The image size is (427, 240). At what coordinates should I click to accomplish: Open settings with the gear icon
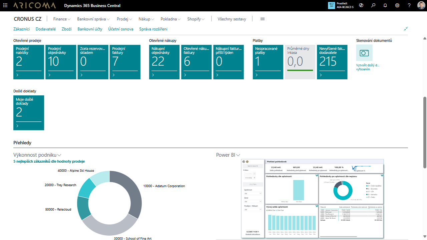point(397,5)
